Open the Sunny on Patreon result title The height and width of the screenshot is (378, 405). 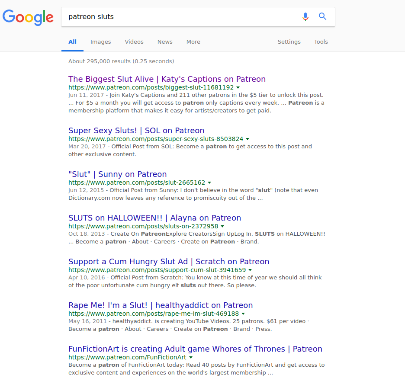(x=117, y=174)
